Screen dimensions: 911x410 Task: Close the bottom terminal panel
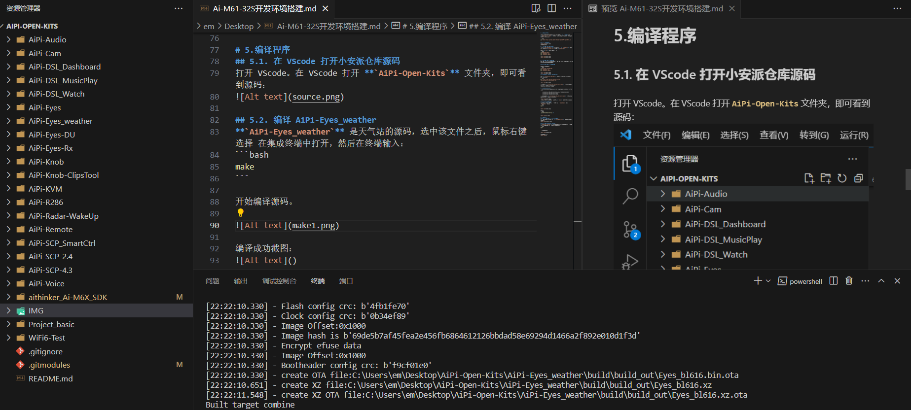point(897,281)
